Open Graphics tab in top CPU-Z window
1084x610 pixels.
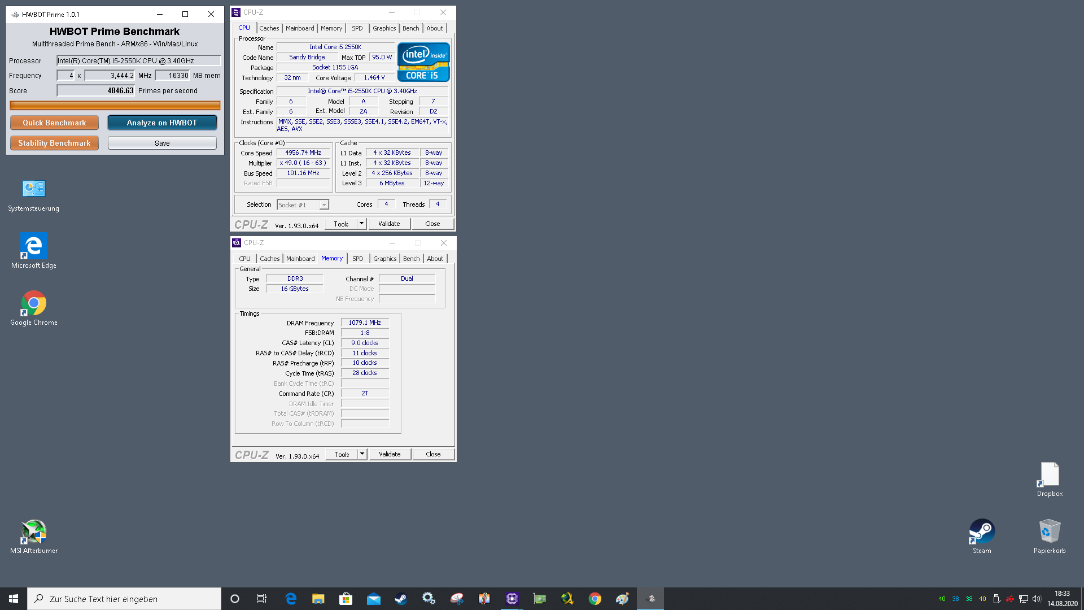[384, 28]
